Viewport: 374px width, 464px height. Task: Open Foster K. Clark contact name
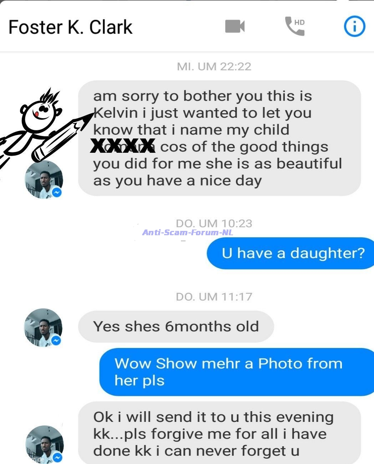[70, 27]
